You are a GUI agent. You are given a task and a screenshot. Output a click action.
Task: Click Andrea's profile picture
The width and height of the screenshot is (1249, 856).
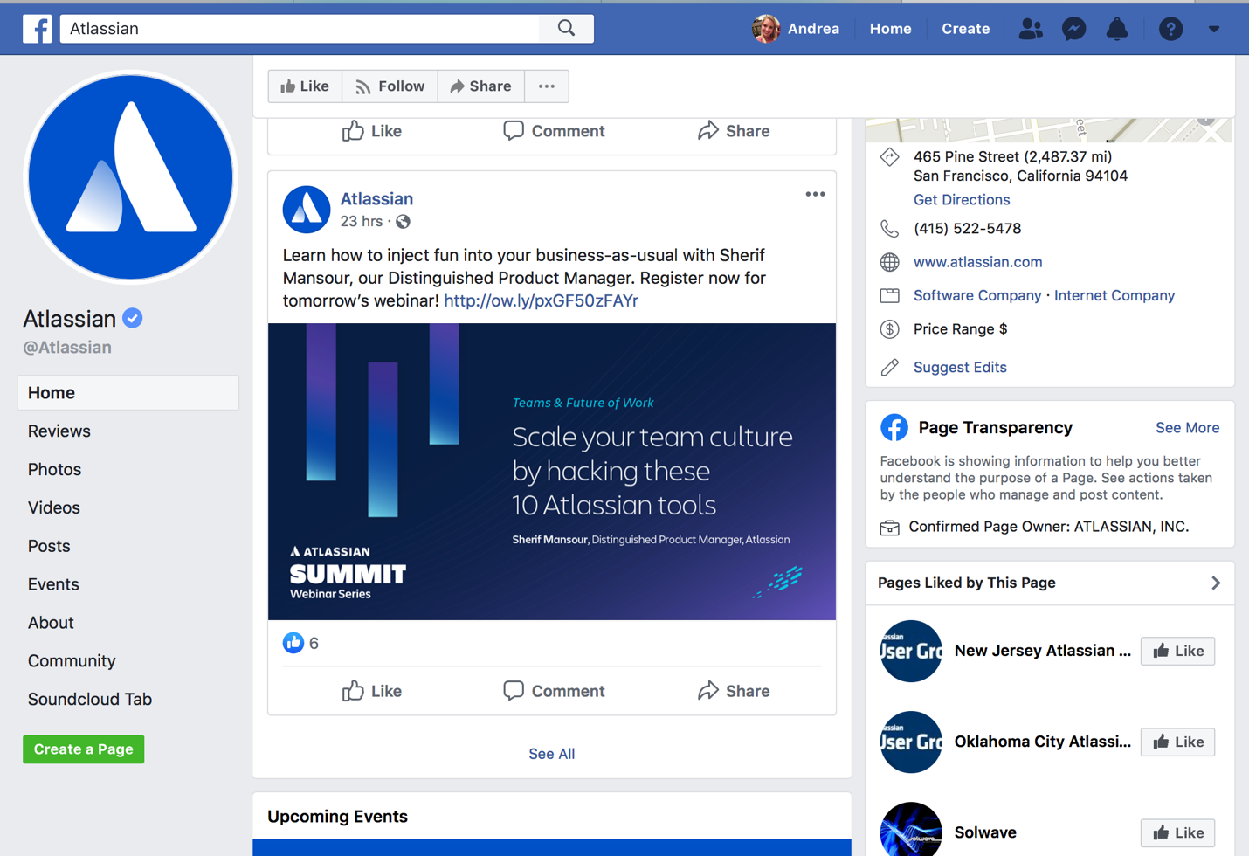[x=766, y=29]
